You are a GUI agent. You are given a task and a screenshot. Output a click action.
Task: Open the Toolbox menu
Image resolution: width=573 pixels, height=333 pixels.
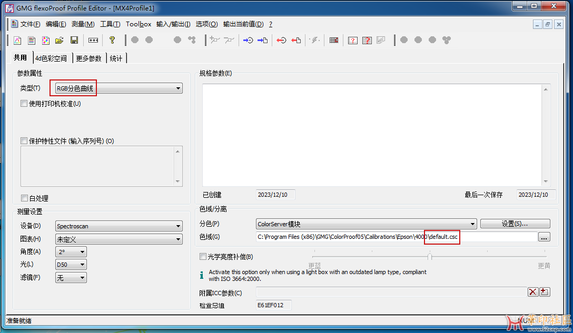coord(139,24)
